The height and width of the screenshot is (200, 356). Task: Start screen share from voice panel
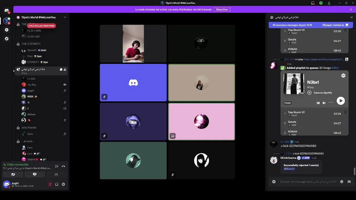click(x=34, y=174)
